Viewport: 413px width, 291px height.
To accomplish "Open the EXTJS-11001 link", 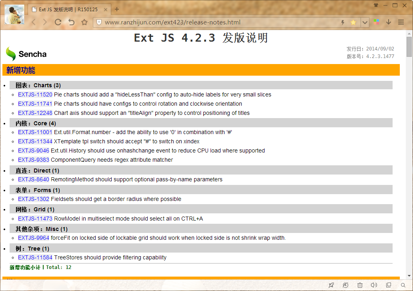I will pyautogui.click(x=35, y=132).
